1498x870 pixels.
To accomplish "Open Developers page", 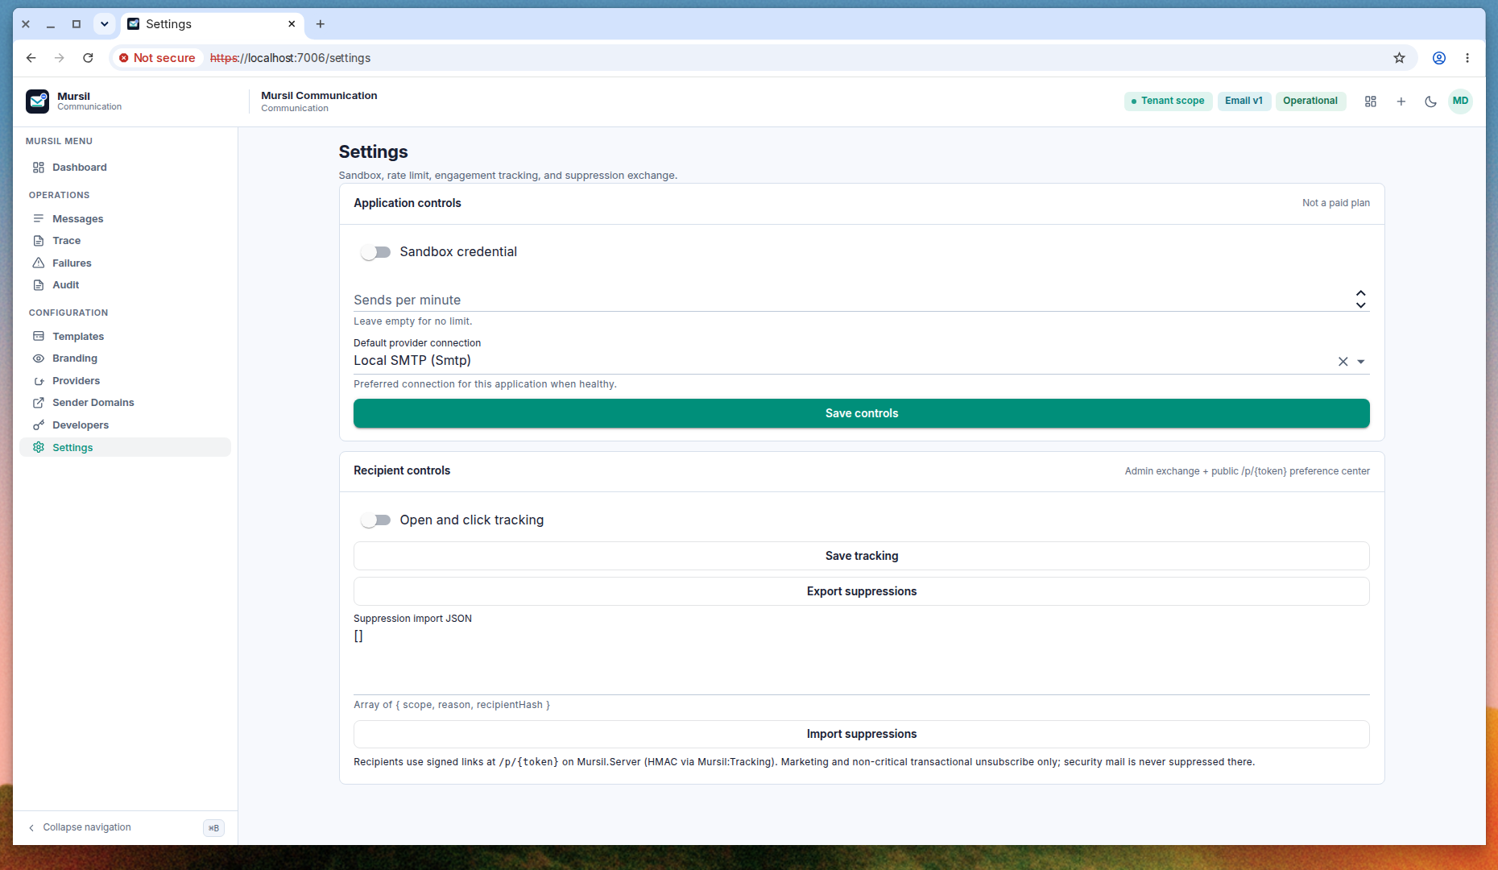I will tap(125, 425).
